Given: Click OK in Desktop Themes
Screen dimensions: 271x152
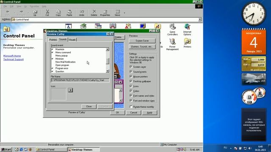Looking at the screenshot, I should click(117, 113).
